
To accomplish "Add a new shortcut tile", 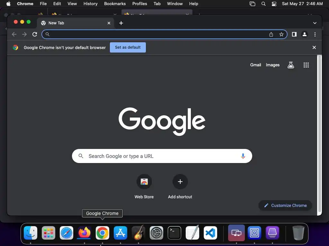I will click(x=180, y=186).
